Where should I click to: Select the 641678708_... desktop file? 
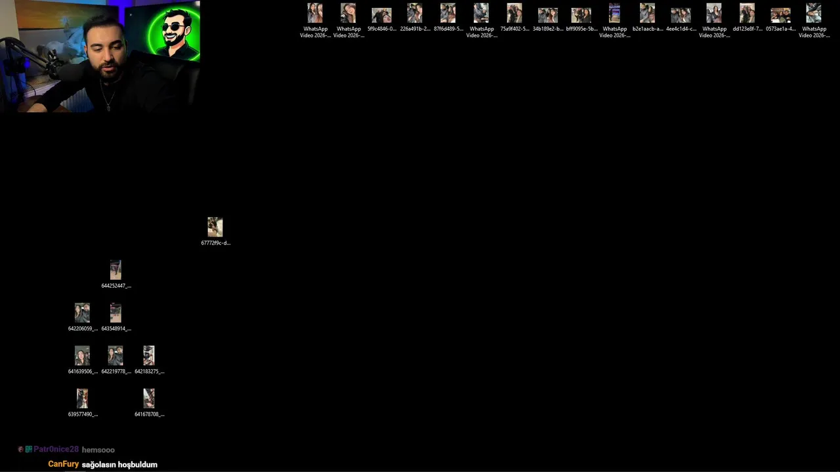[x=149, y=403]
